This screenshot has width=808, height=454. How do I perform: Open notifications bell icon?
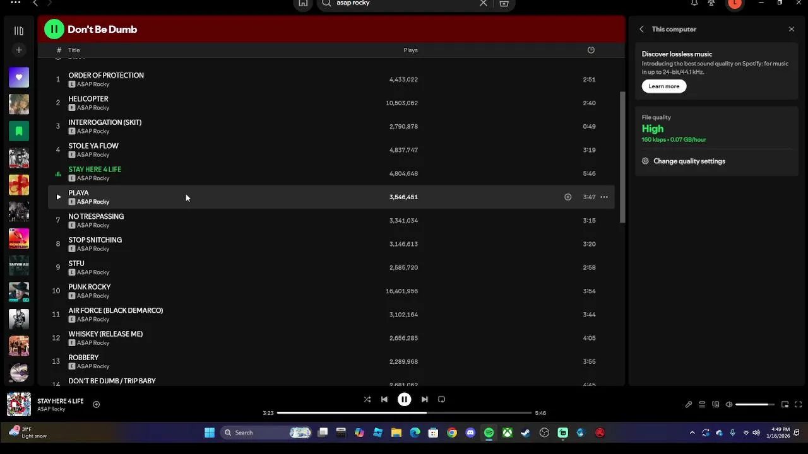pyautogui.click(x=694, y=3)
